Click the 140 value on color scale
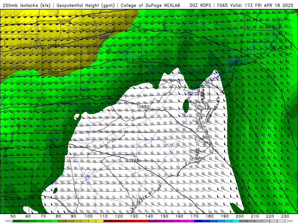 pyautogui.click(x=149, y=216)
